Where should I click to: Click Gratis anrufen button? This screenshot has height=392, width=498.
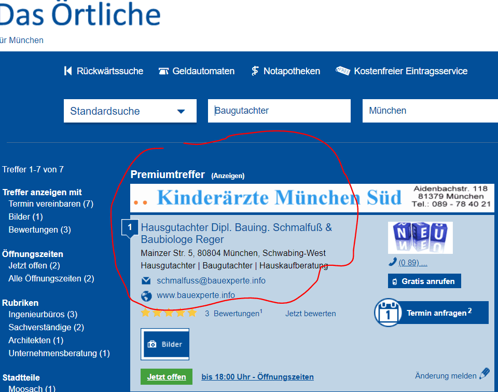tap(424, 281)
